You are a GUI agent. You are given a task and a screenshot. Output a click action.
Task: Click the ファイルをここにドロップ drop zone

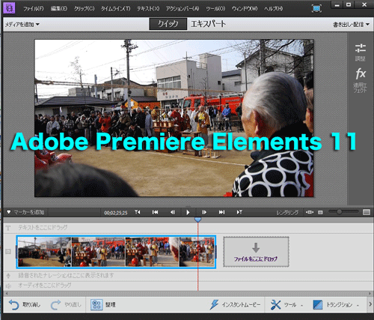[x=256, y=252]
